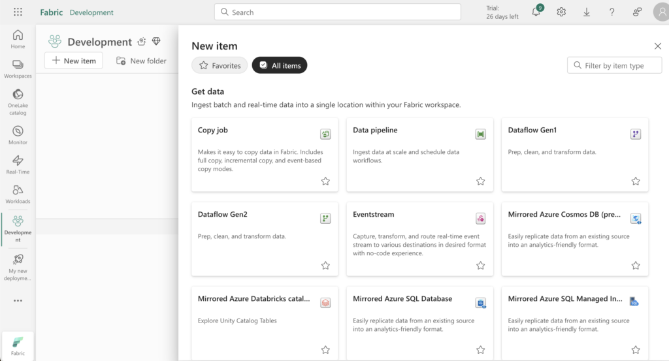The height and width of the screenshot is (361, 669).
Task: Select the Eventstream card title
Action: click(373, 214)
